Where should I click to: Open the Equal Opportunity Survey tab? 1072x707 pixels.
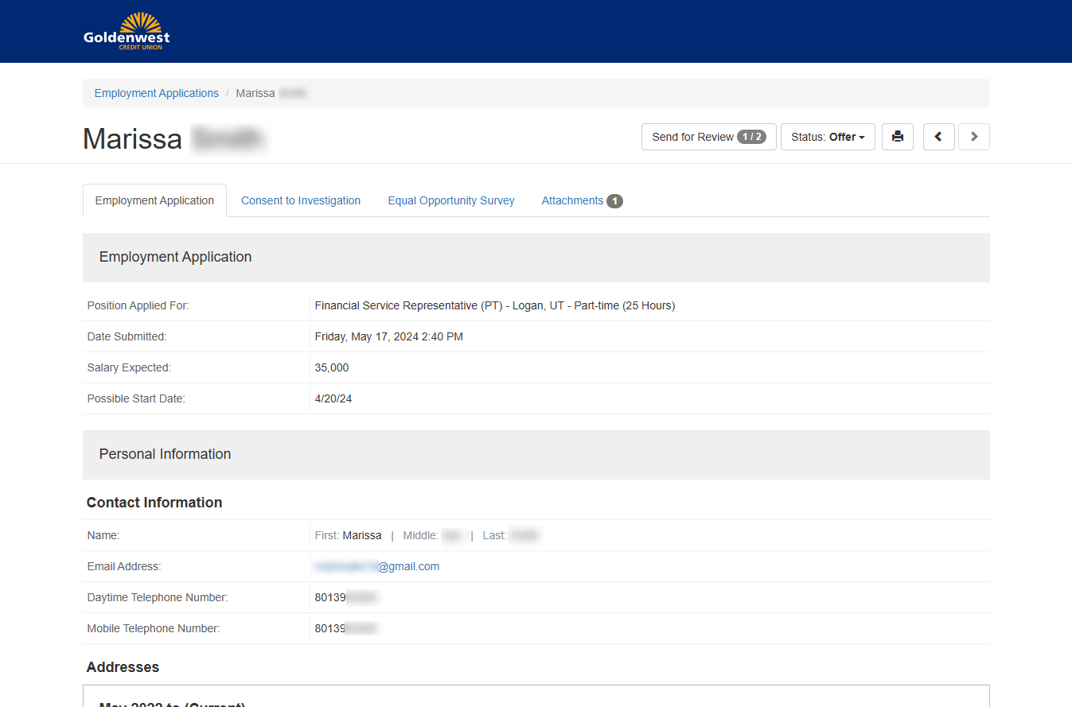pos(450,200)
